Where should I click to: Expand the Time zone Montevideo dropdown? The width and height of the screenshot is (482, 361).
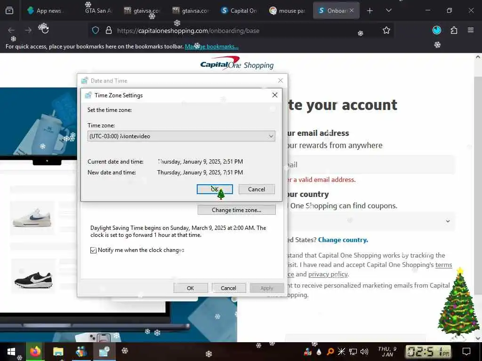pyautogui.click(x=181, y=136)
